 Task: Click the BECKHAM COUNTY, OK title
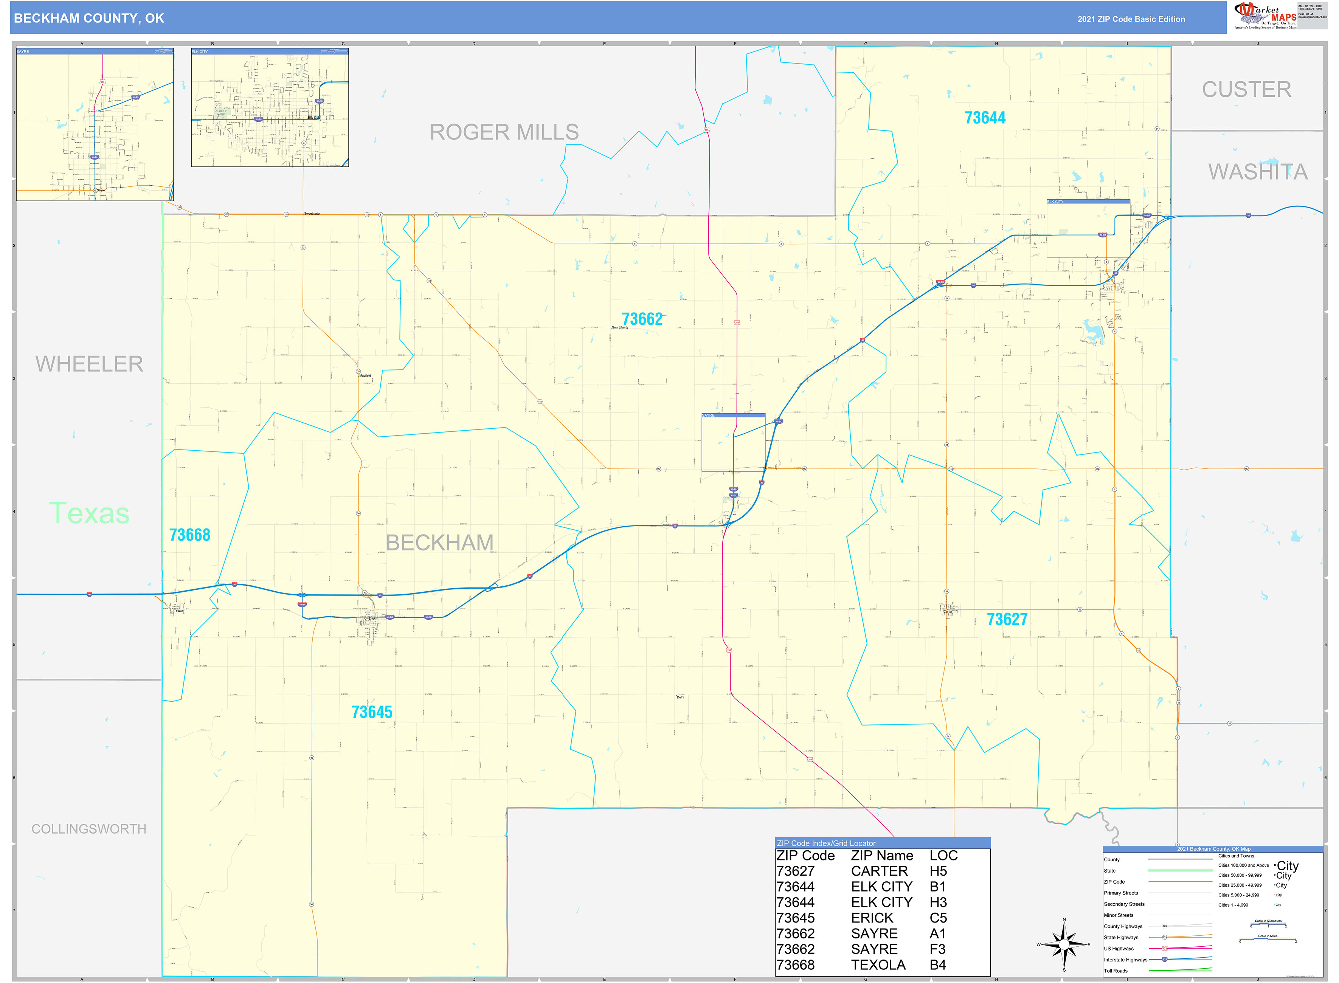click(88, 18)
